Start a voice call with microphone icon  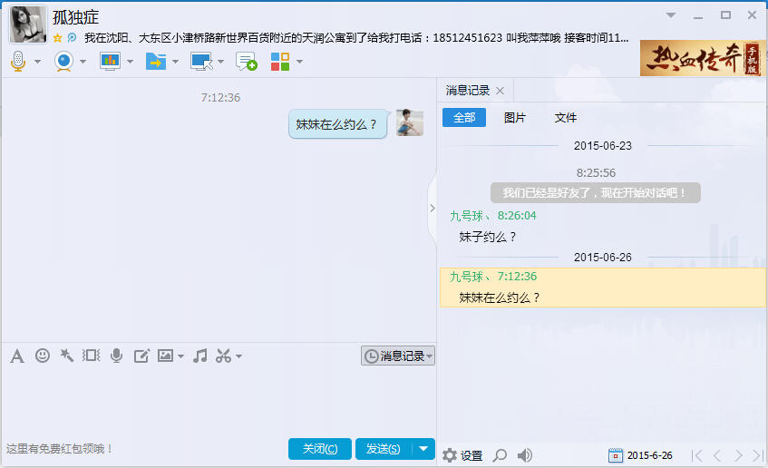(18, 62)
